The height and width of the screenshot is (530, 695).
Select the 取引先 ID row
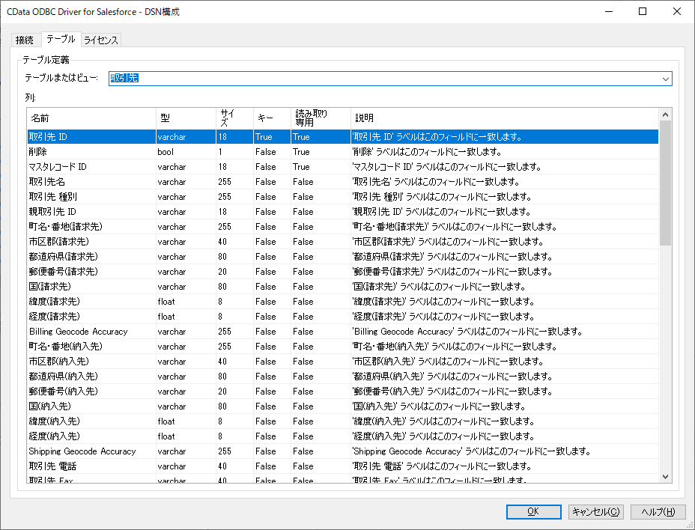pyautogui.click(x=342, y=137)
